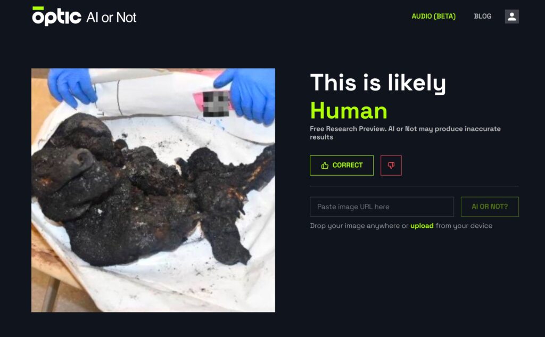The width and height of the screenshot is (545, 337).
Task: Click the green upload link
Action: [422, 226]
